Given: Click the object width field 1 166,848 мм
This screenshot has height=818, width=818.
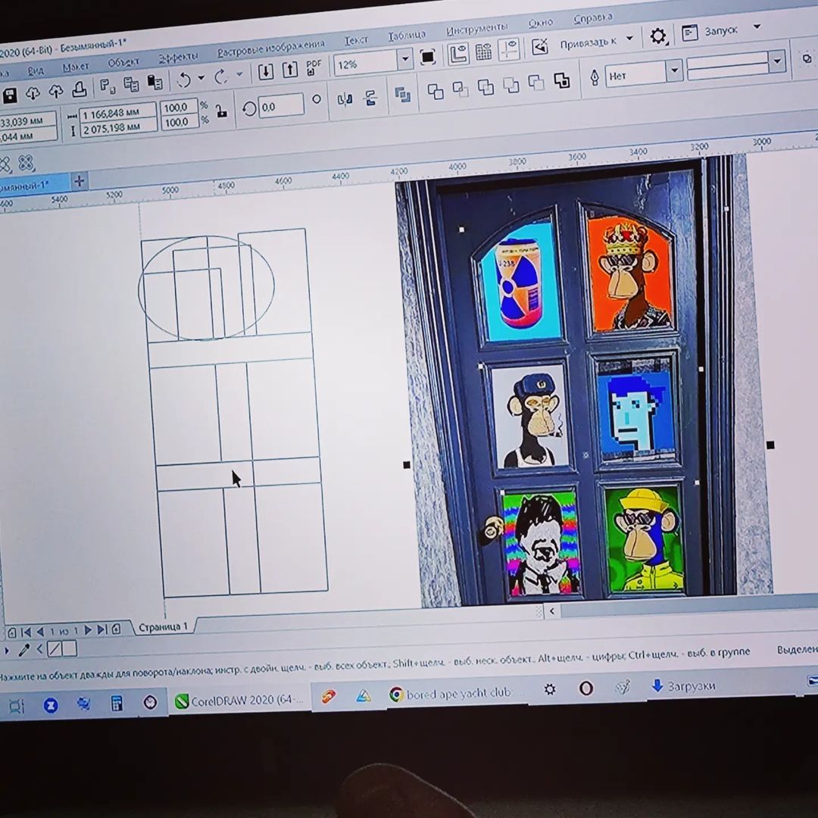Looking at the screenshot, I should [x=118, y=112].
